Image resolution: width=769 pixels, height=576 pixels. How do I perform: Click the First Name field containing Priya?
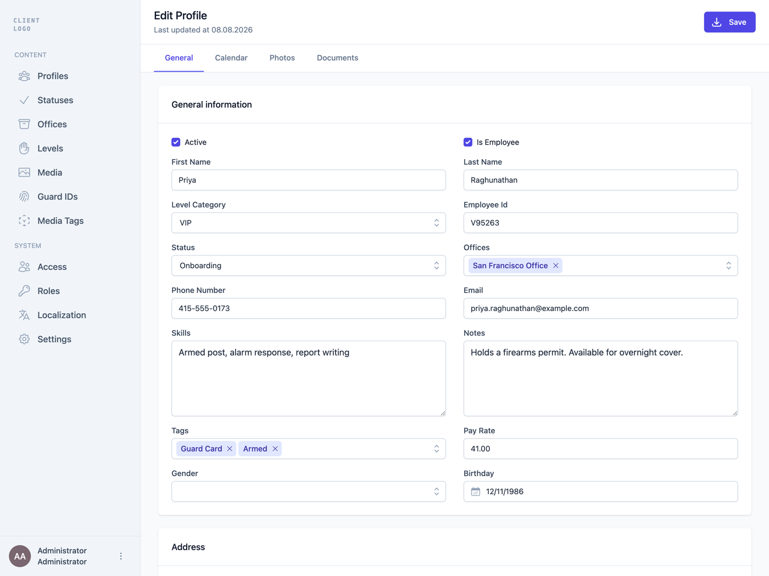(309, 180)
